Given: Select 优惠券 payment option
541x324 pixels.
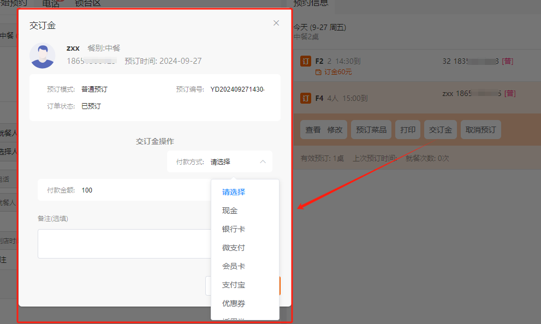Looking at the screenshot, I should pos(233,303).
